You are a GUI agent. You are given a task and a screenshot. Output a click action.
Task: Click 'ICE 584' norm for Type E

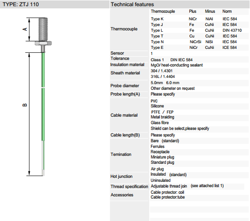(229, 48)
